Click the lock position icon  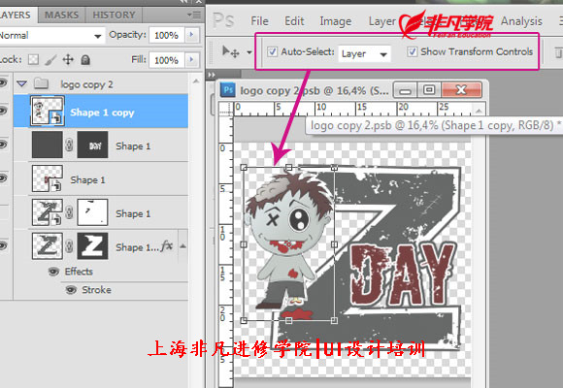(68, 59)
